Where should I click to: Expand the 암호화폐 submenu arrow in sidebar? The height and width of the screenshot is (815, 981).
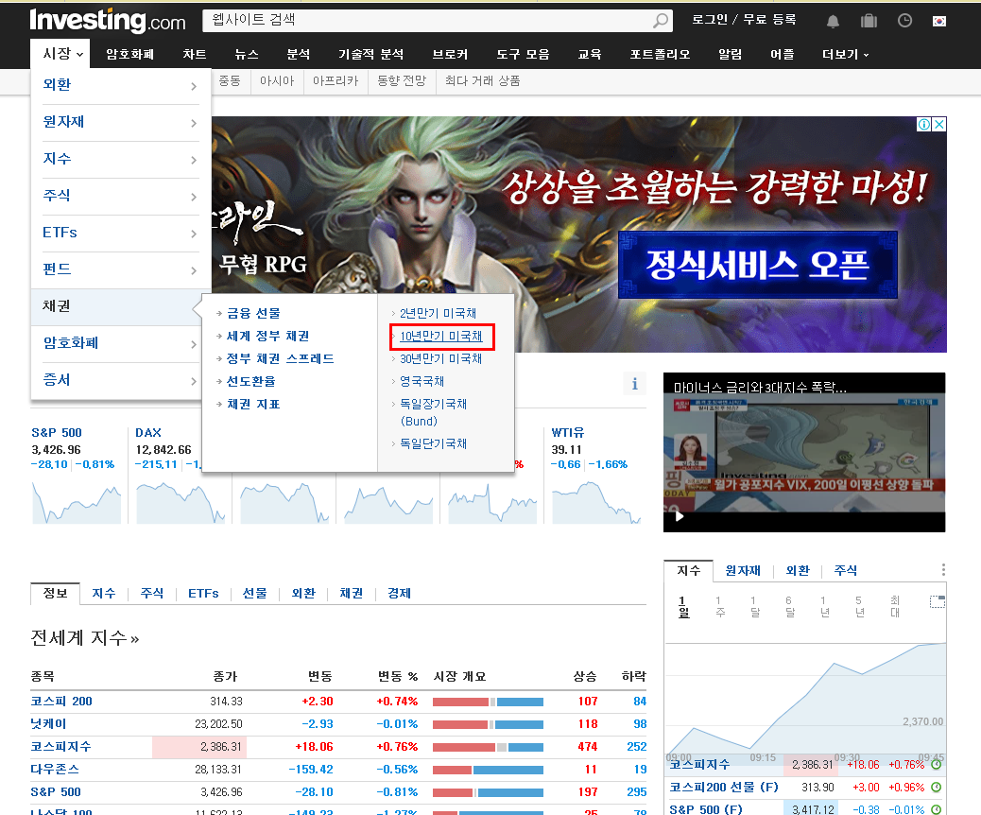click(194, 344)
